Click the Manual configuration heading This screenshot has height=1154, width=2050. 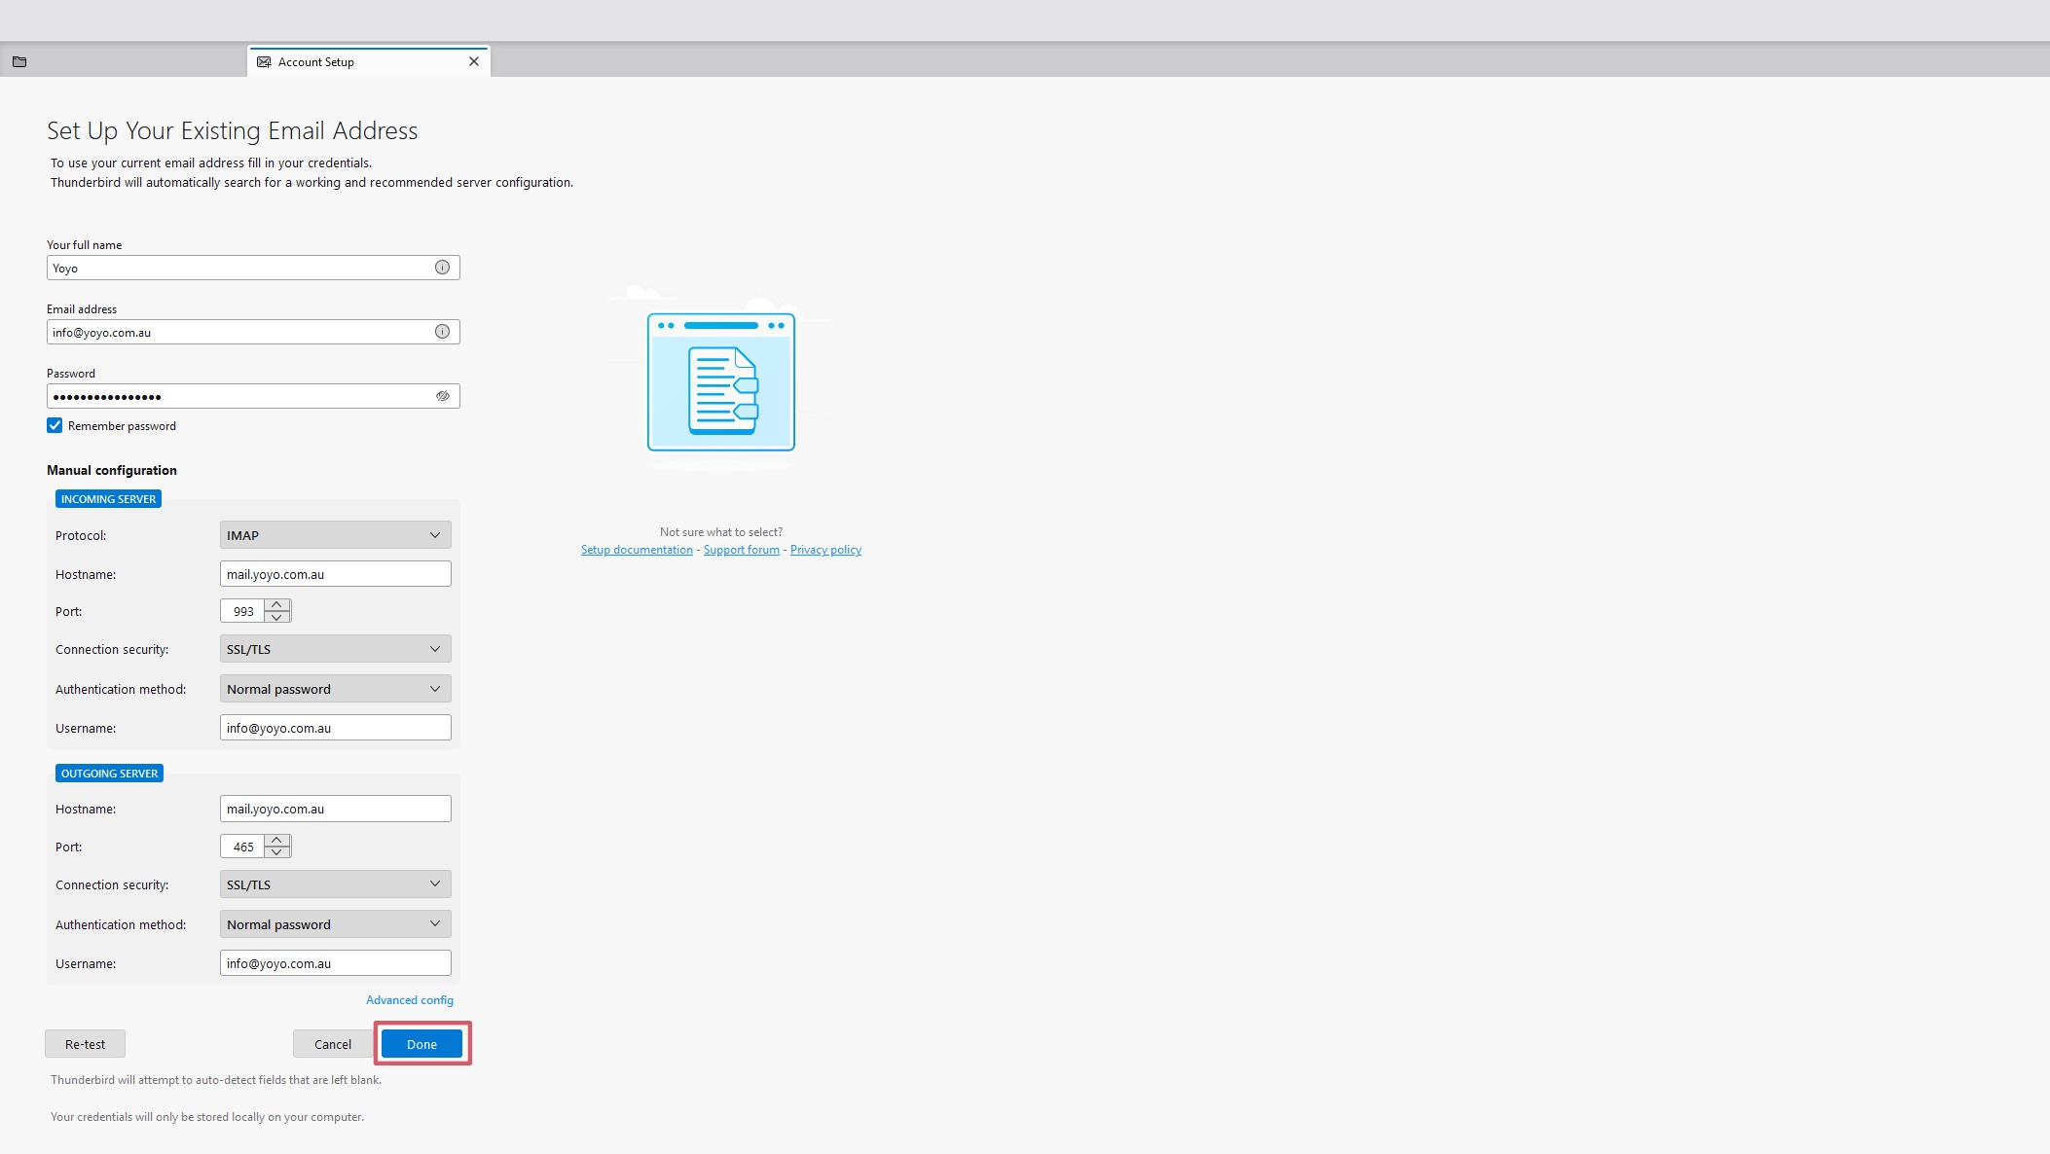(x=112, y=470)
